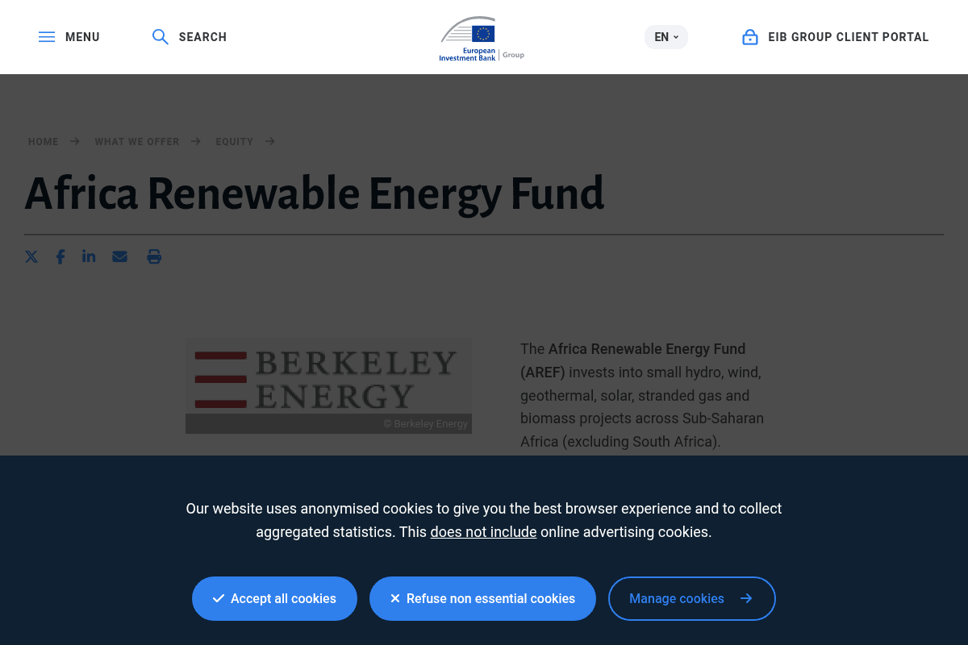
Task: Open the 'does not include' link
Action: point(483,531)
